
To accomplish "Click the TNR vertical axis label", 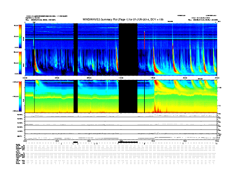I will tap(23, 101).
